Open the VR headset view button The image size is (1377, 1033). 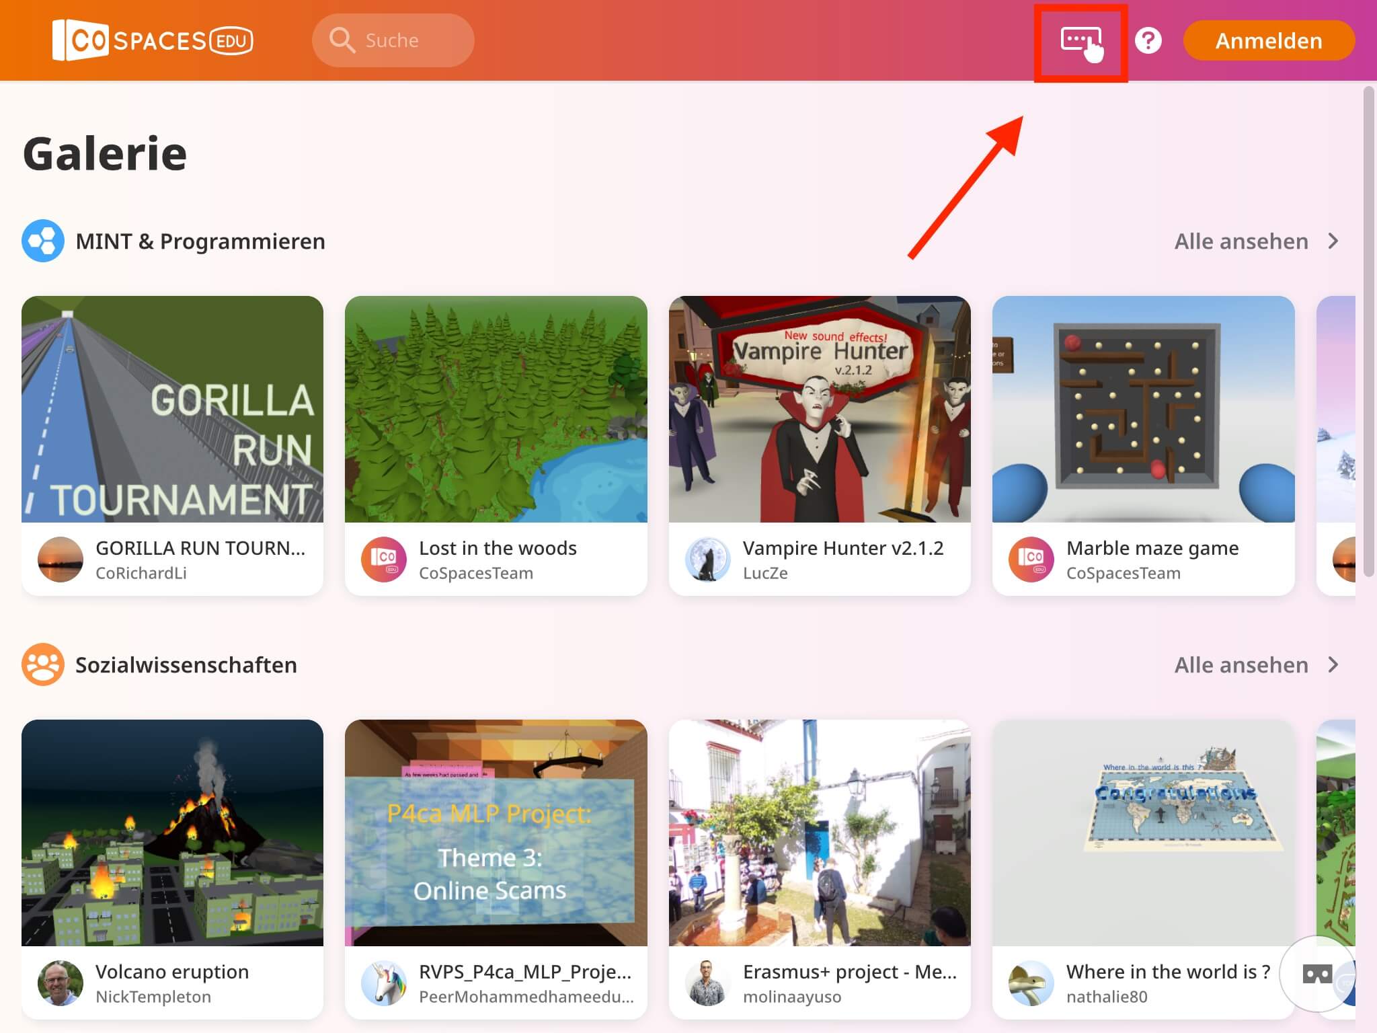tap(1317, 973)
